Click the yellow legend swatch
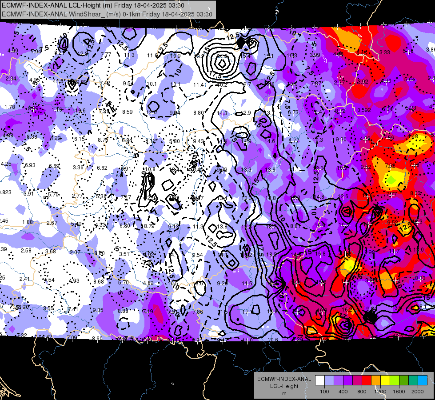The image size is (435, 400). [385, 380]
